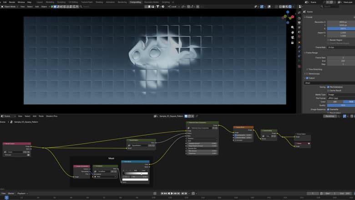
Task: Jump to the first frame in timeline
Action: 162,194
